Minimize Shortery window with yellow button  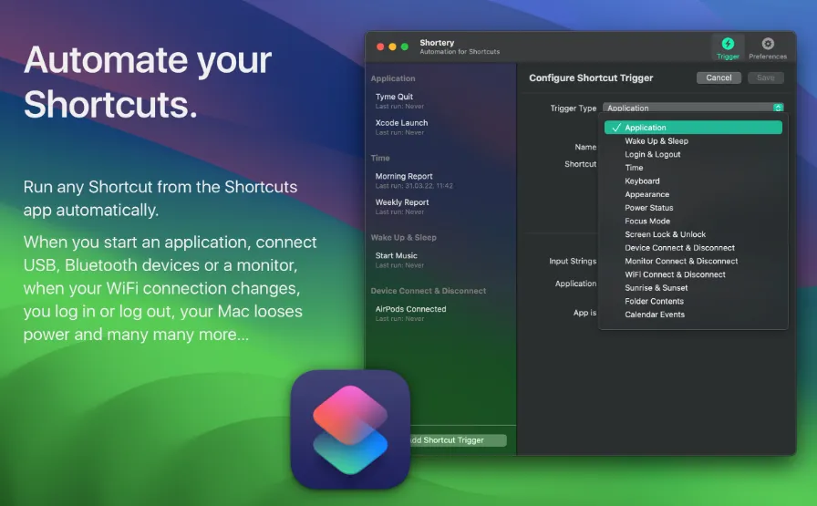tap(392, 46)
